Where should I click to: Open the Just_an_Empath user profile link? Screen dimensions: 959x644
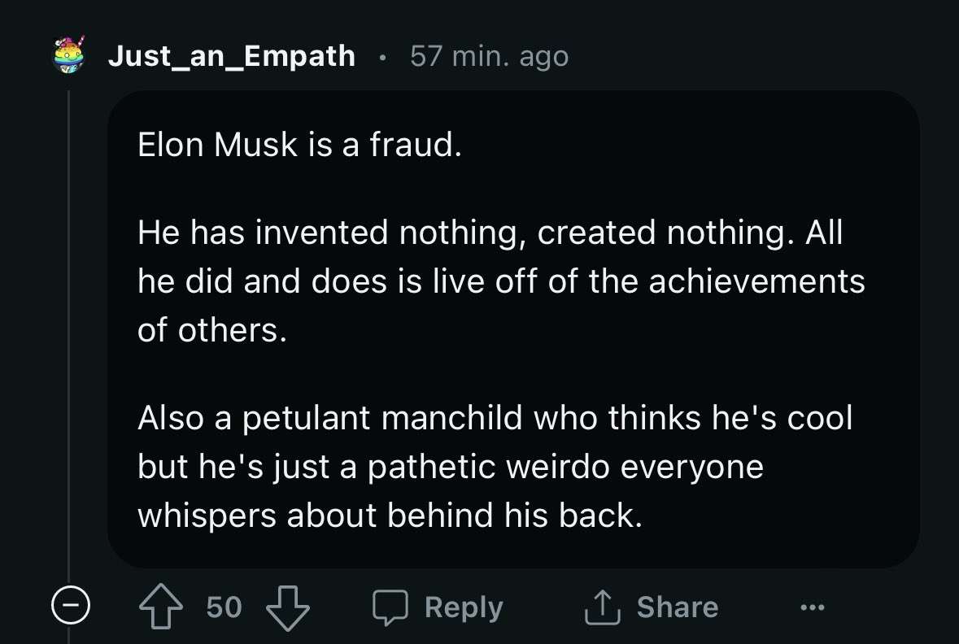[231, 56]
